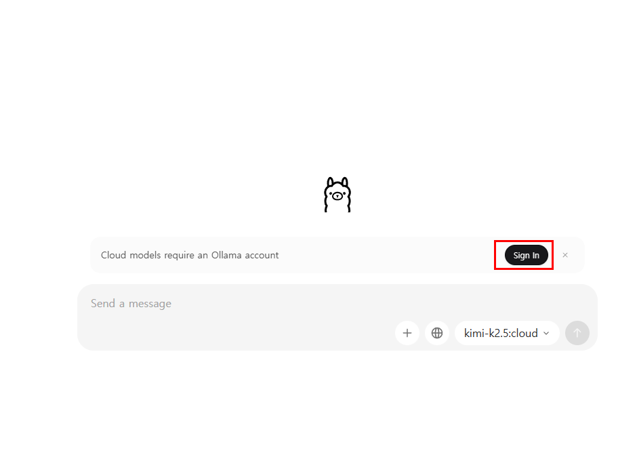Click the Sign In button

tap(526, 255)
